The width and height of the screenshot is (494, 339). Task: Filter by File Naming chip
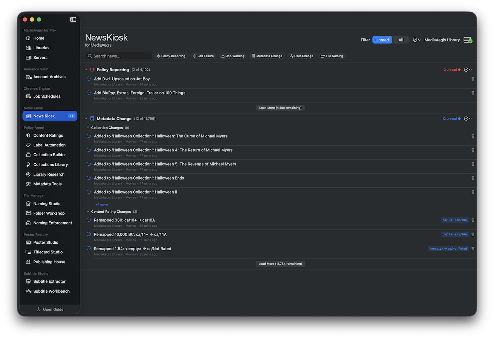(332, 56)
